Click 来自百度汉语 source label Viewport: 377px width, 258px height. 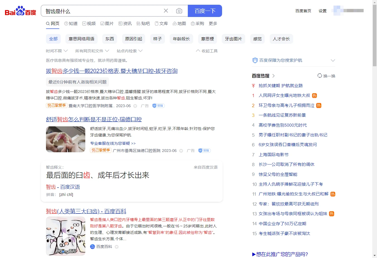point(206,167)
